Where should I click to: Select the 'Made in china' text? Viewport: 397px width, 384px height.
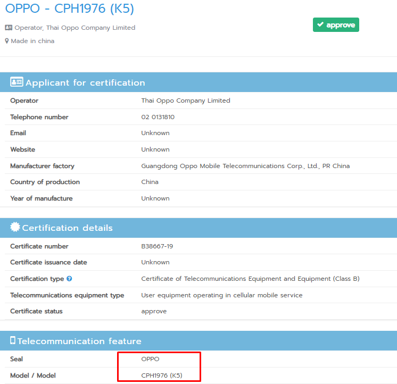tap(32, 41)
